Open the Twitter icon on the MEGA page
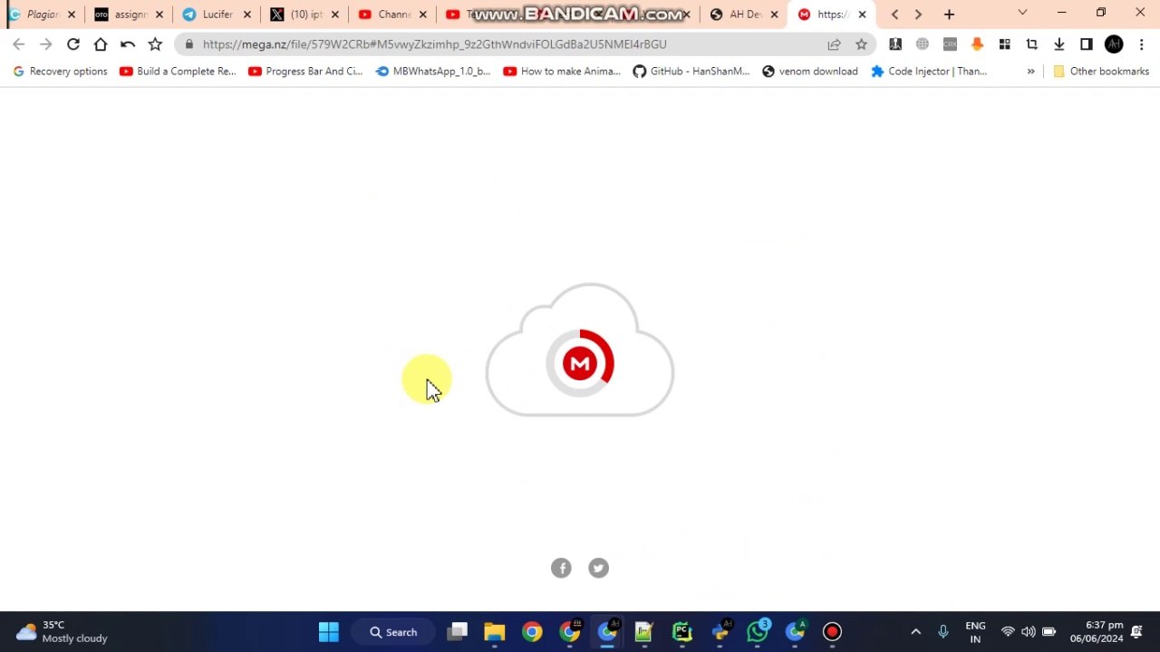The height and width of the screenshot is (652, 1160). pyautogui.click(x=598, y=568)
